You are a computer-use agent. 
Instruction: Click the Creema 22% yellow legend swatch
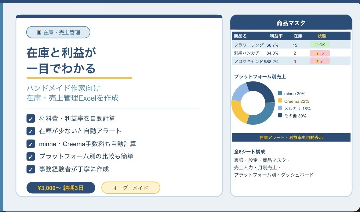[x=280, y=100]
